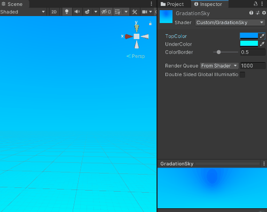Click the Shader label
The width and height of the screenshot is (267, 212).
(183, 22)
